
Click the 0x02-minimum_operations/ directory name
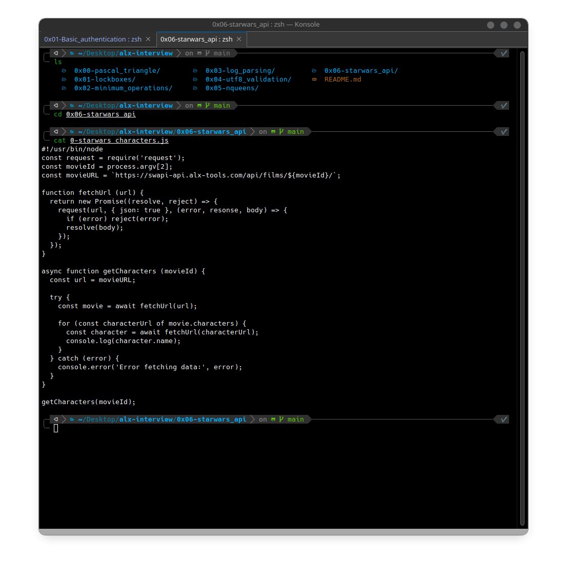click(x=123, y=88)
